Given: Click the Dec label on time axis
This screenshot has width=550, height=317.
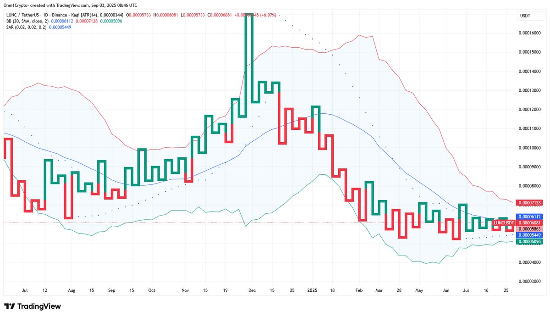Looking at the screenshot, I should click(x=252, y=290).
